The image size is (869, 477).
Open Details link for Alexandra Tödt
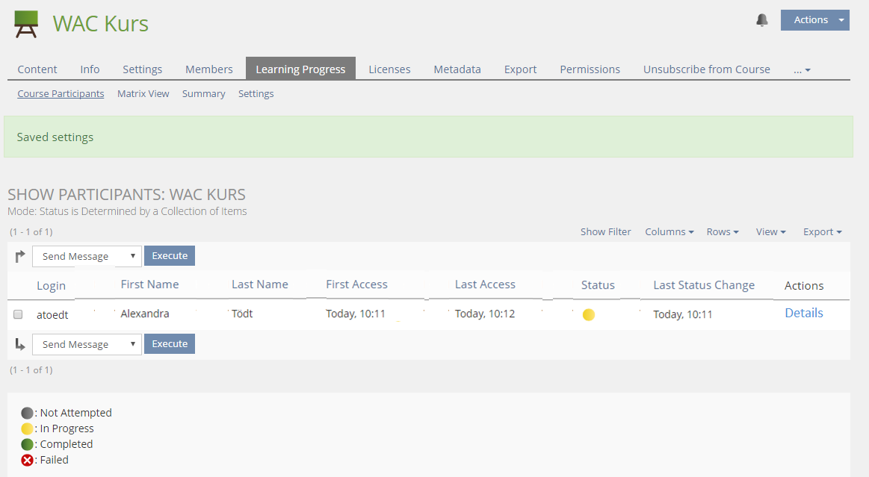pos(803,314)
